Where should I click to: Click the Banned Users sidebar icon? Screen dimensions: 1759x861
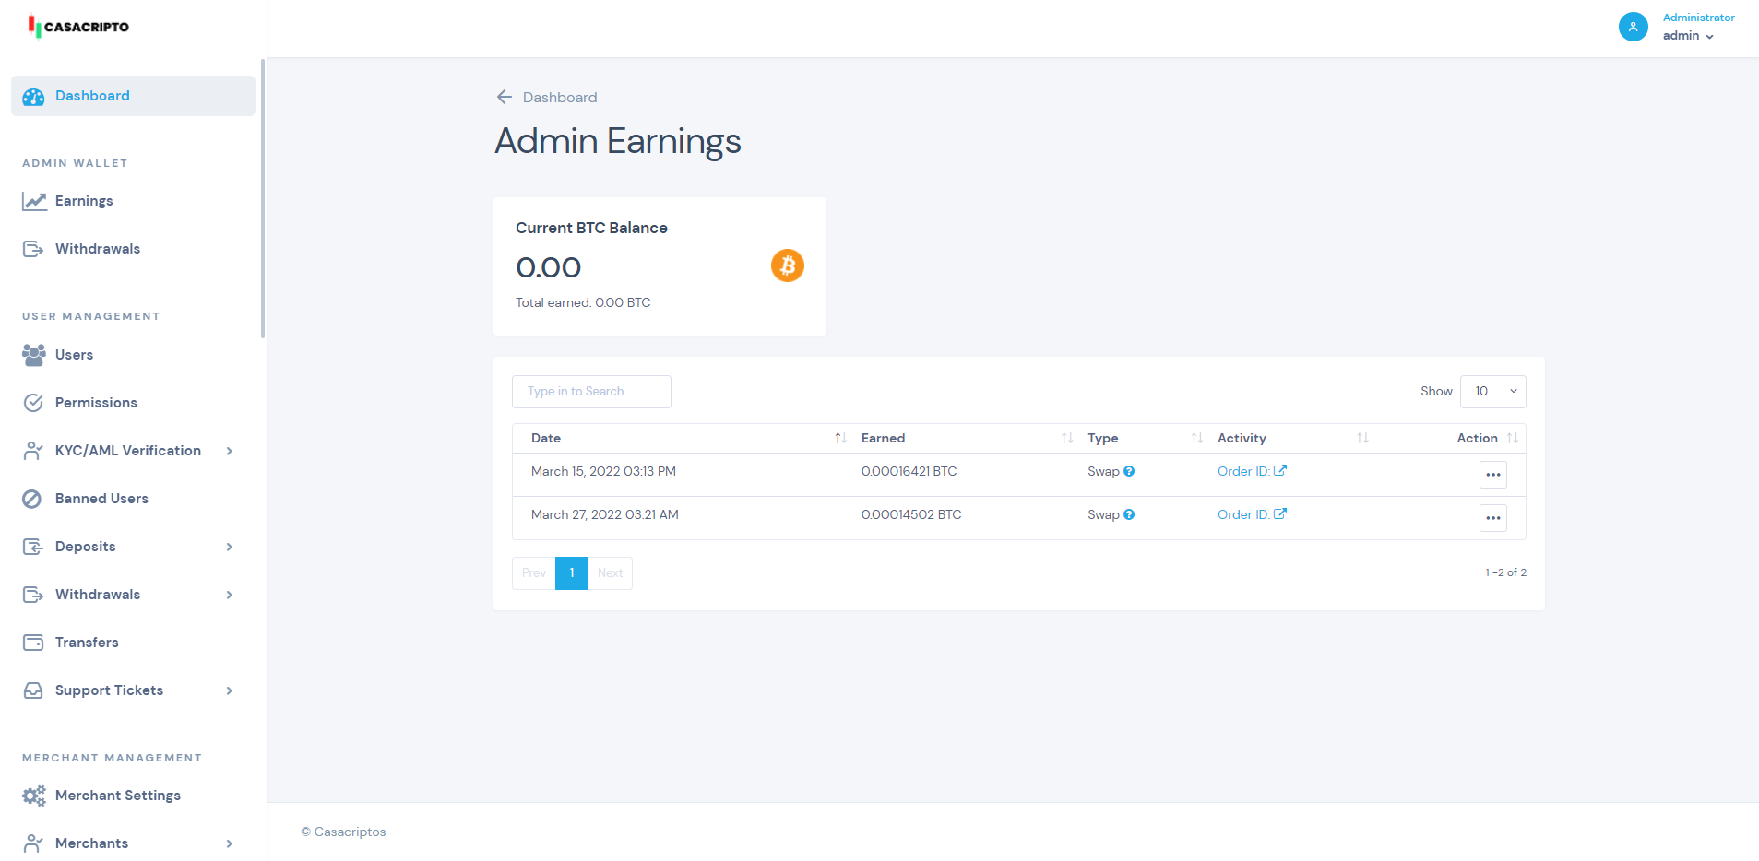(32, 499)
